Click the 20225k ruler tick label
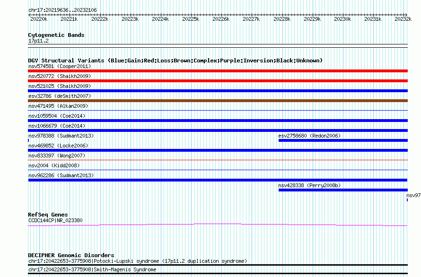 191,19
